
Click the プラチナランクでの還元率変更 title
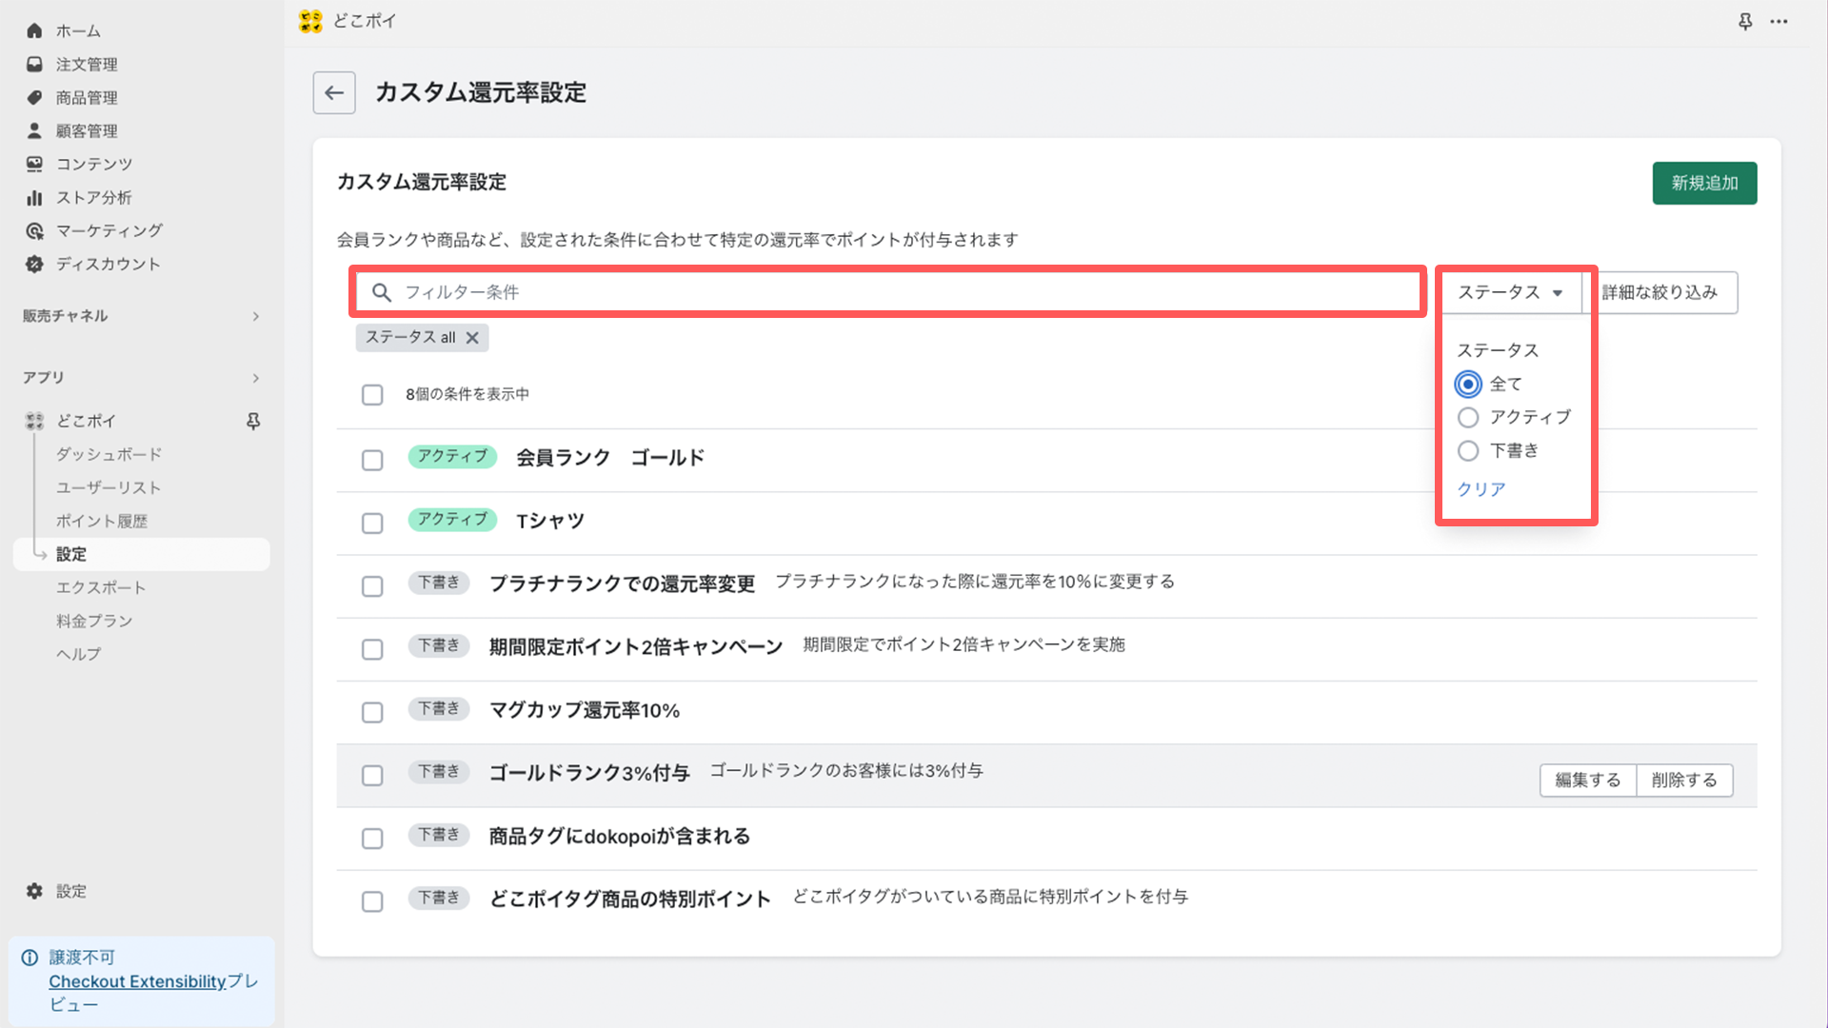(x=623, y=583)
